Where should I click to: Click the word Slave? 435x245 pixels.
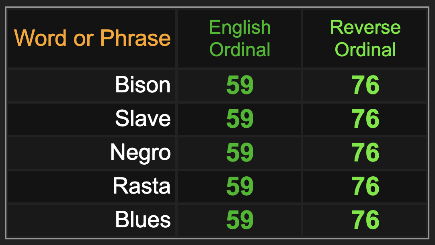coord(143,118)
